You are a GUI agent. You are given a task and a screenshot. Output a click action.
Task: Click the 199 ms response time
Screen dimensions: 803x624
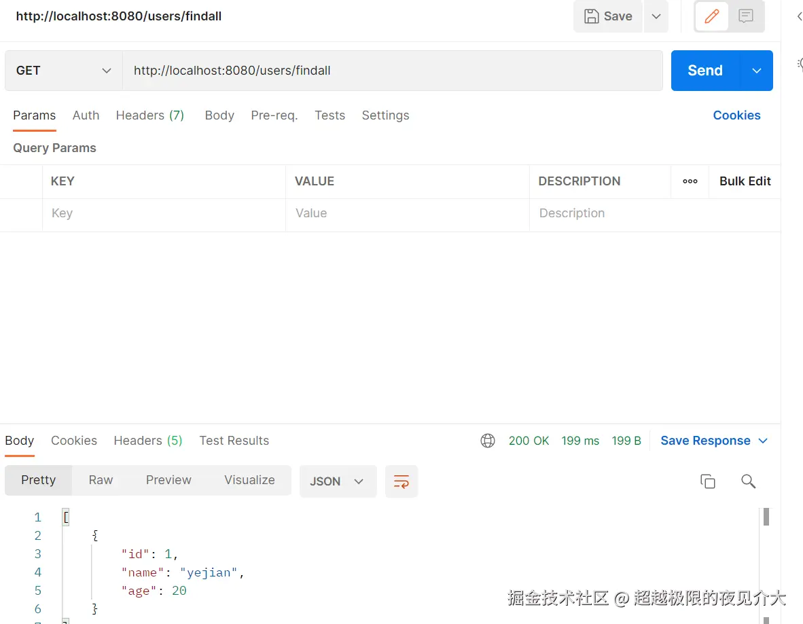click(x=580, y=441)
